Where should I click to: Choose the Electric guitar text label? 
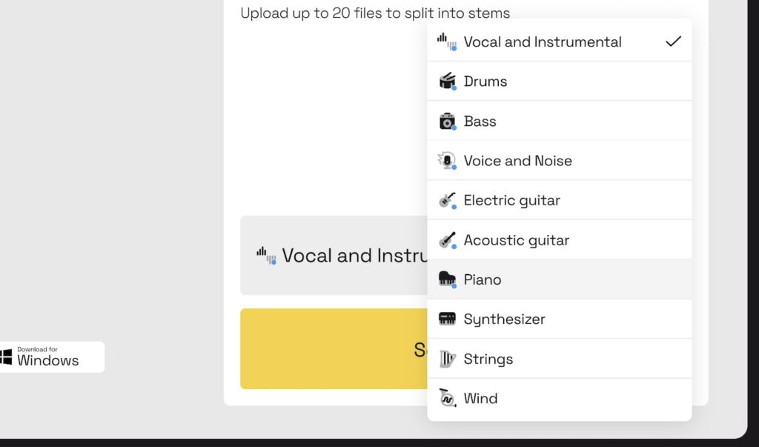511,201
